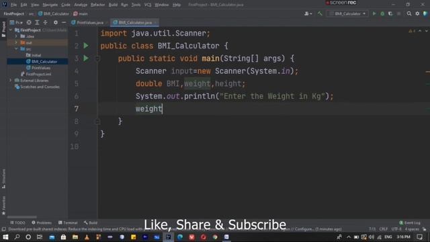Viewport: 430px width, 242px height.
Task: Toggle the Structure tool window side tab
Action: click(3, 178)
